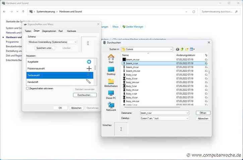The width and height of the screenshot is (243, 160).
Task: Open the Desktop location in Durchsuchen sidebar
Action: (111, 71)
